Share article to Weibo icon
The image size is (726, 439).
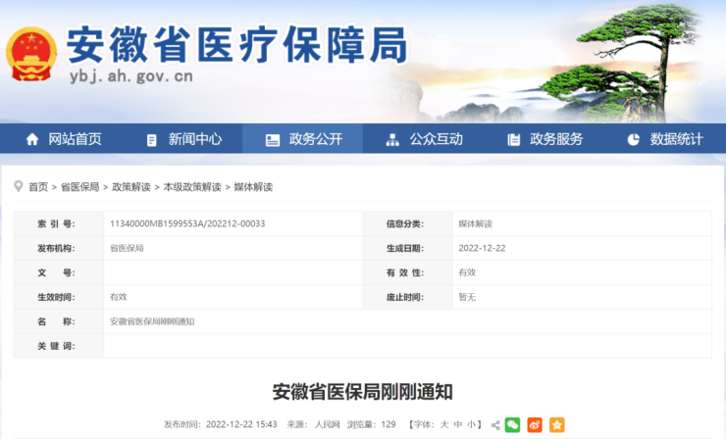tap(535, 425)
